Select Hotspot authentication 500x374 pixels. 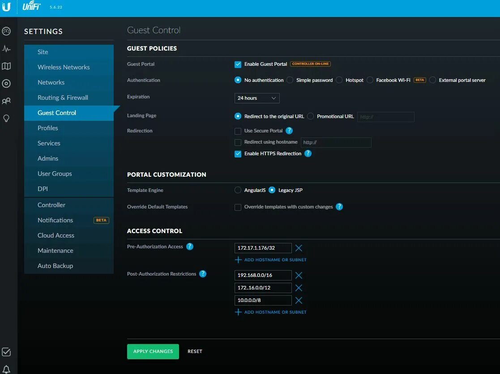click(x=339, y=80)
